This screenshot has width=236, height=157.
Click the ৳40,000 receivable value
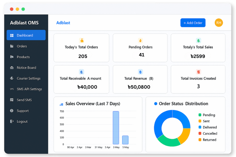(87, 87)
